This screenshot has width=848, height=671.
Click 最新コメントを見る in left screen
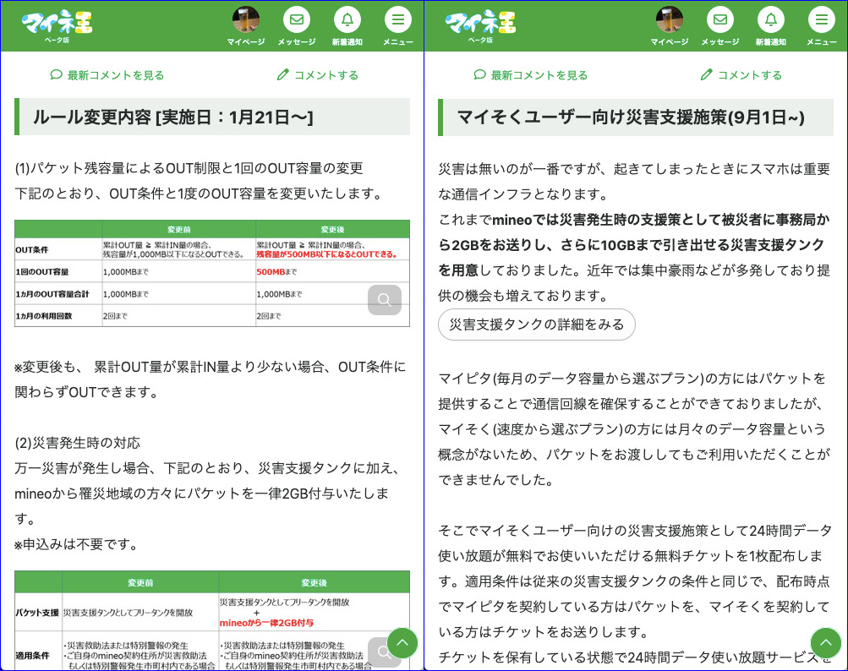tap(107, 75)
